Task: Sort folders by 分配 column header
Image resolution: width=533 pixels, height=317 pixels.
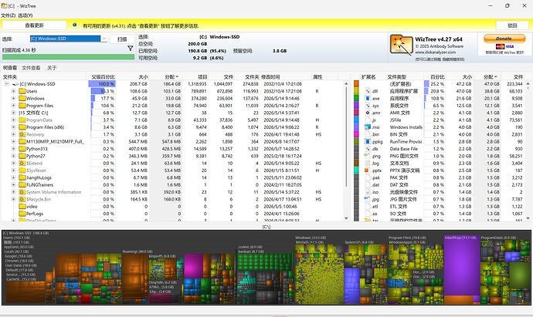Action: click(171, 76)
